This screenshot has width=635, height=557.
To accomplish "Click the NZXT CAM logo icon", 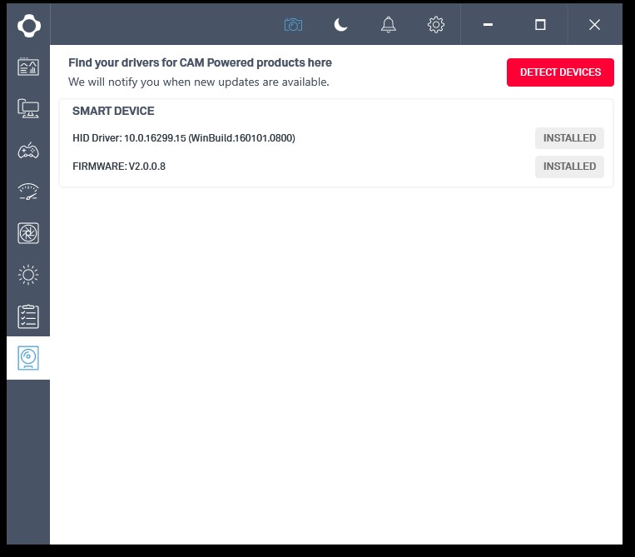I will (29, 26).
